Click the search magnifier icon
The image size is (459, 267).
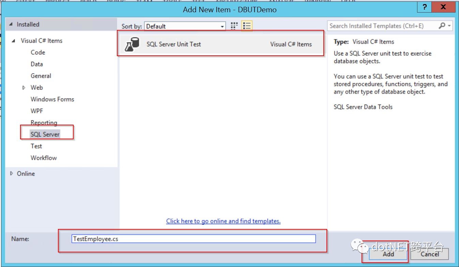(x=442, y=26)
